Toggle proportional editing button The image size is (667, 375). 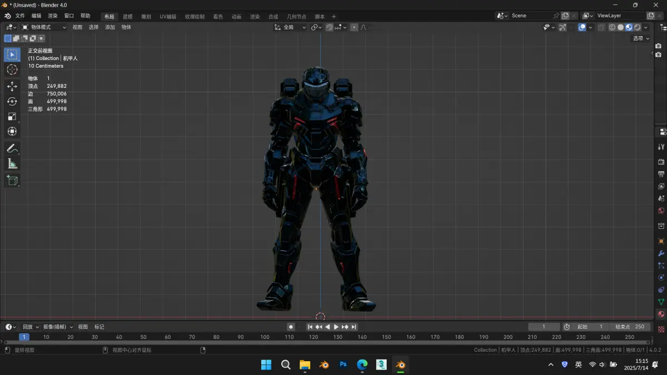(354, 27)
